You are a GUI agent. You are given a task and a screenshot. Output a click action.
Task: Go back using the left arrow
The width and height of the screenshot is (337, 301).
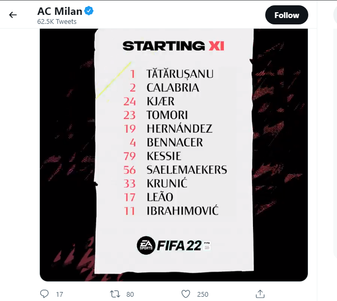click(13, 15)
